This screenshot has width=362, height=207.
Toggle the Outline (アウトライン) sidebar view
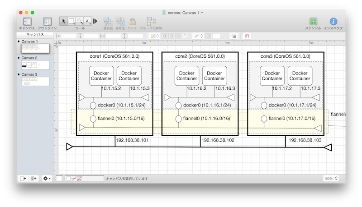point(48,21)
